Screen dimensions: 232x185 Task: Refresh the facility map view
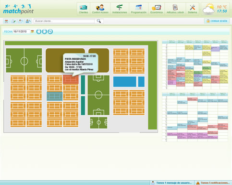coord(50,32)
